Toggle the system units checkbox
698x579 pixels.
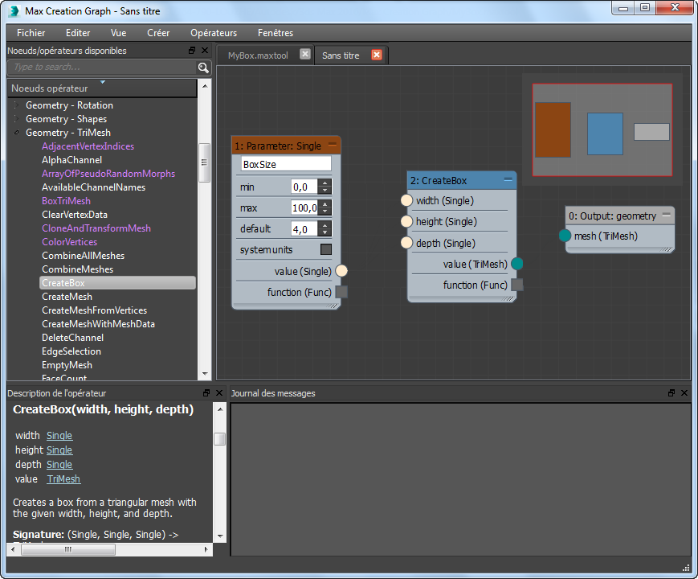[326, 249]
